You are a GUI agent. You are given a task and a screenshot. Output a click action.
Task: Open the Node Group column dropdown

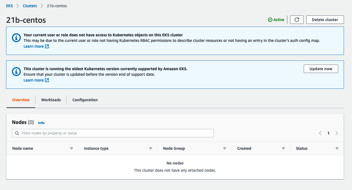point(225,148)
